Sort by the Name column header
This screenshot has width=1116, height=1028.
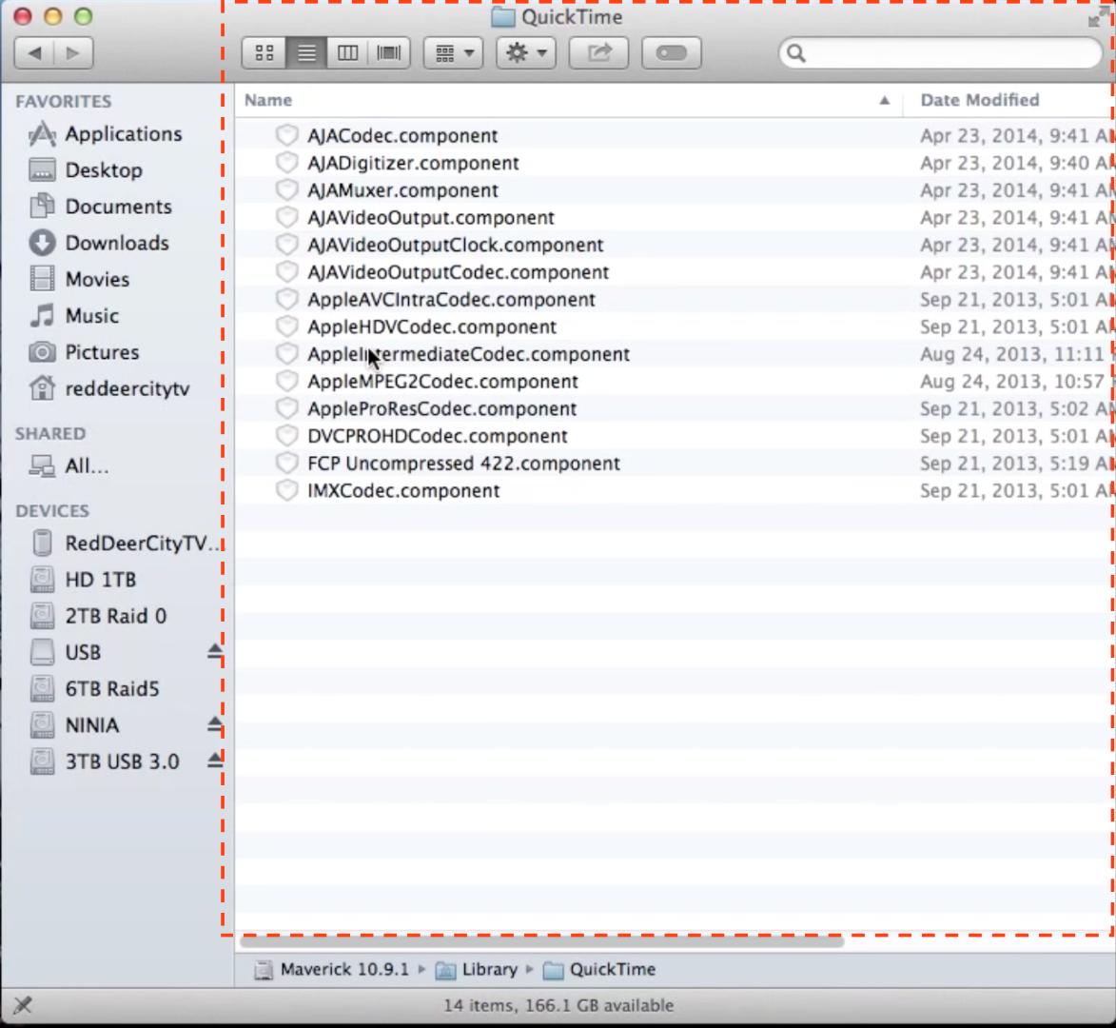pos(569,100)
